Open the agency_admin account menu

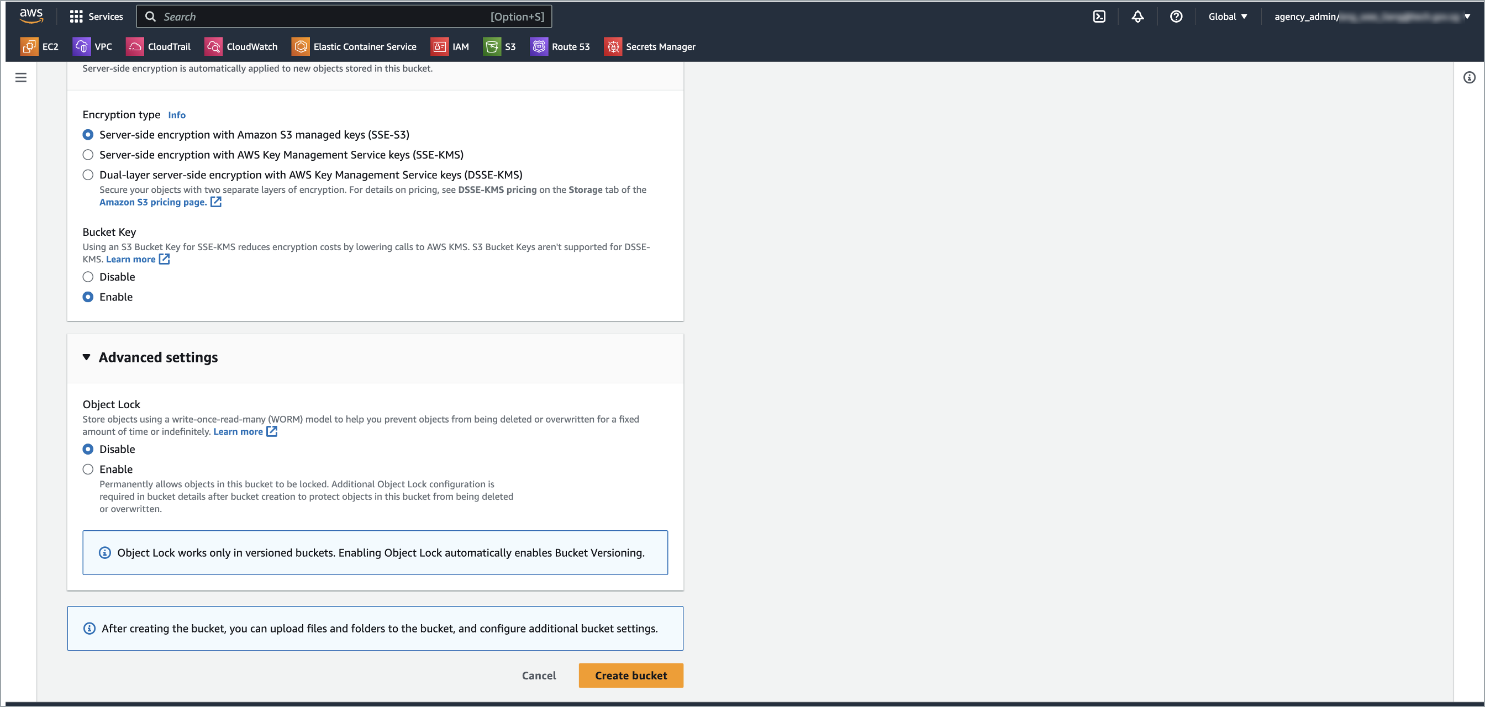pyautogui.click(x=1372, y=16)
